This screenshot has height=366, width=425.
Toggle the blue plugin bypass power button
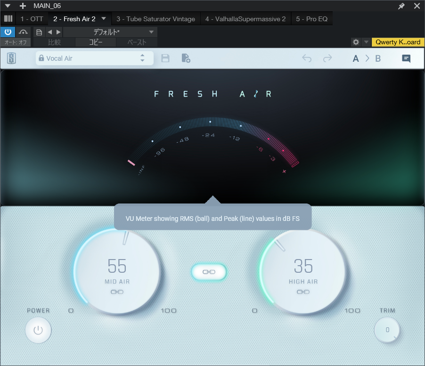click(x=8, y=32)
